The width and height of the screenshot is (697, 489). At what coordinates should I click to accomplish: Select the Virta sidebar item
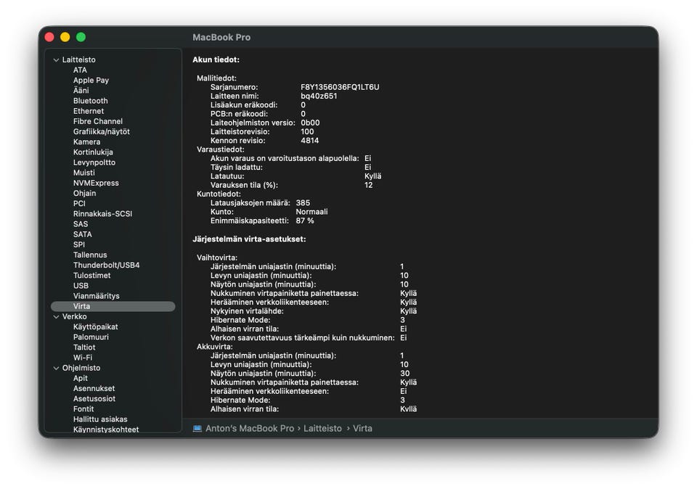[x=81, y=307]
